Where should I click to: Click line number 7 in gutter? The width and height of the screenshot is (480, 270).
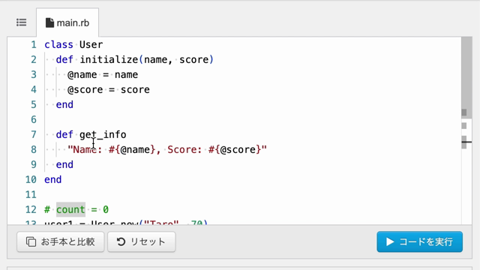pos(33,135)
